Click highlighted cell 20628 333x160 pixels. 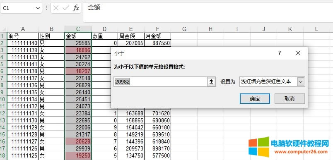coord(78,141)
